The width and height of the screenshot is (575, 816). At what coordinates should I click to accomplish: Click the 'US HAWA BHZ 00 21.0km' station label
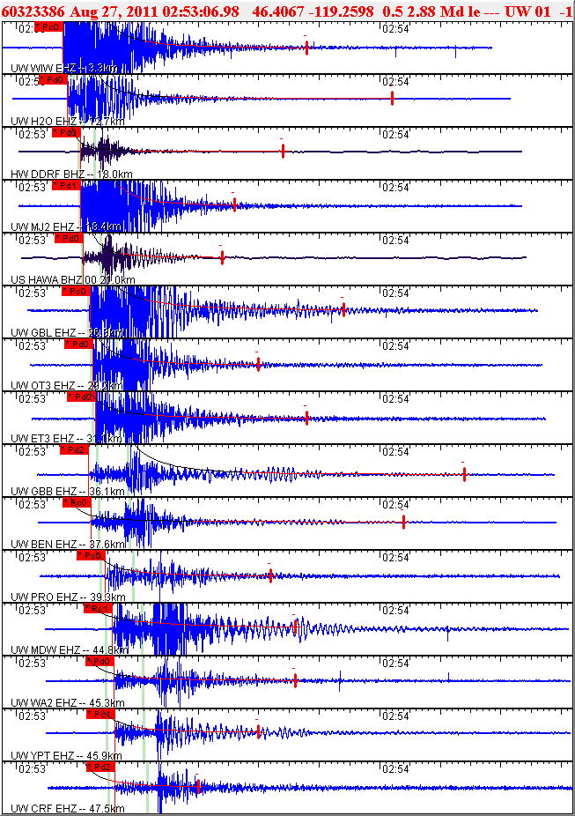[x=73, y=280]
